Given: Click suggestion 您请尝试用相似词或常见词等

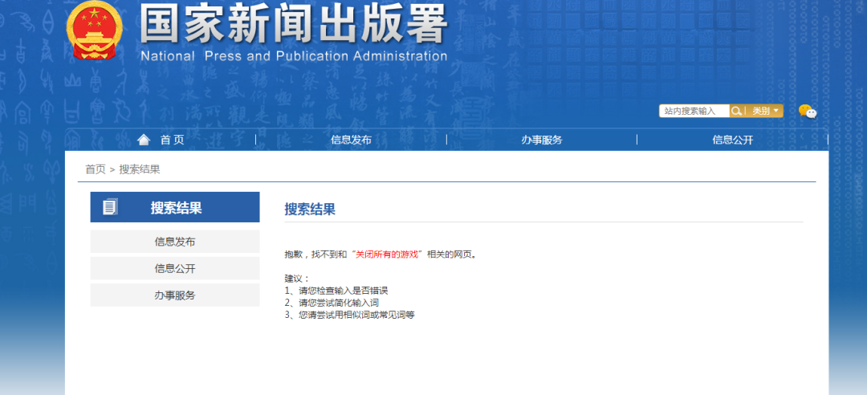Looking at the screenshot, I should [x=356, y=316].
